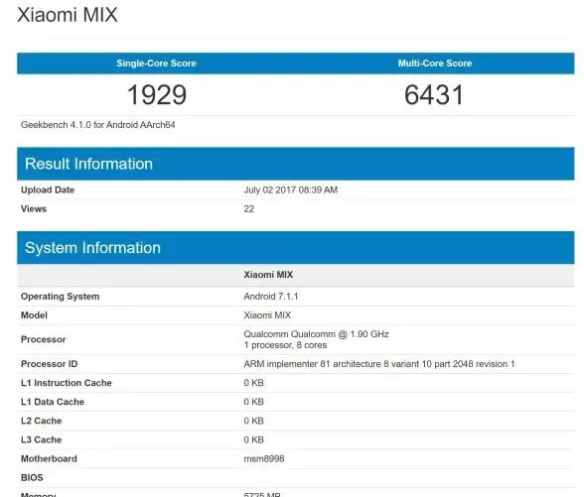
Task: Click the L2 Cache row label
Action: tap(42, 421)
